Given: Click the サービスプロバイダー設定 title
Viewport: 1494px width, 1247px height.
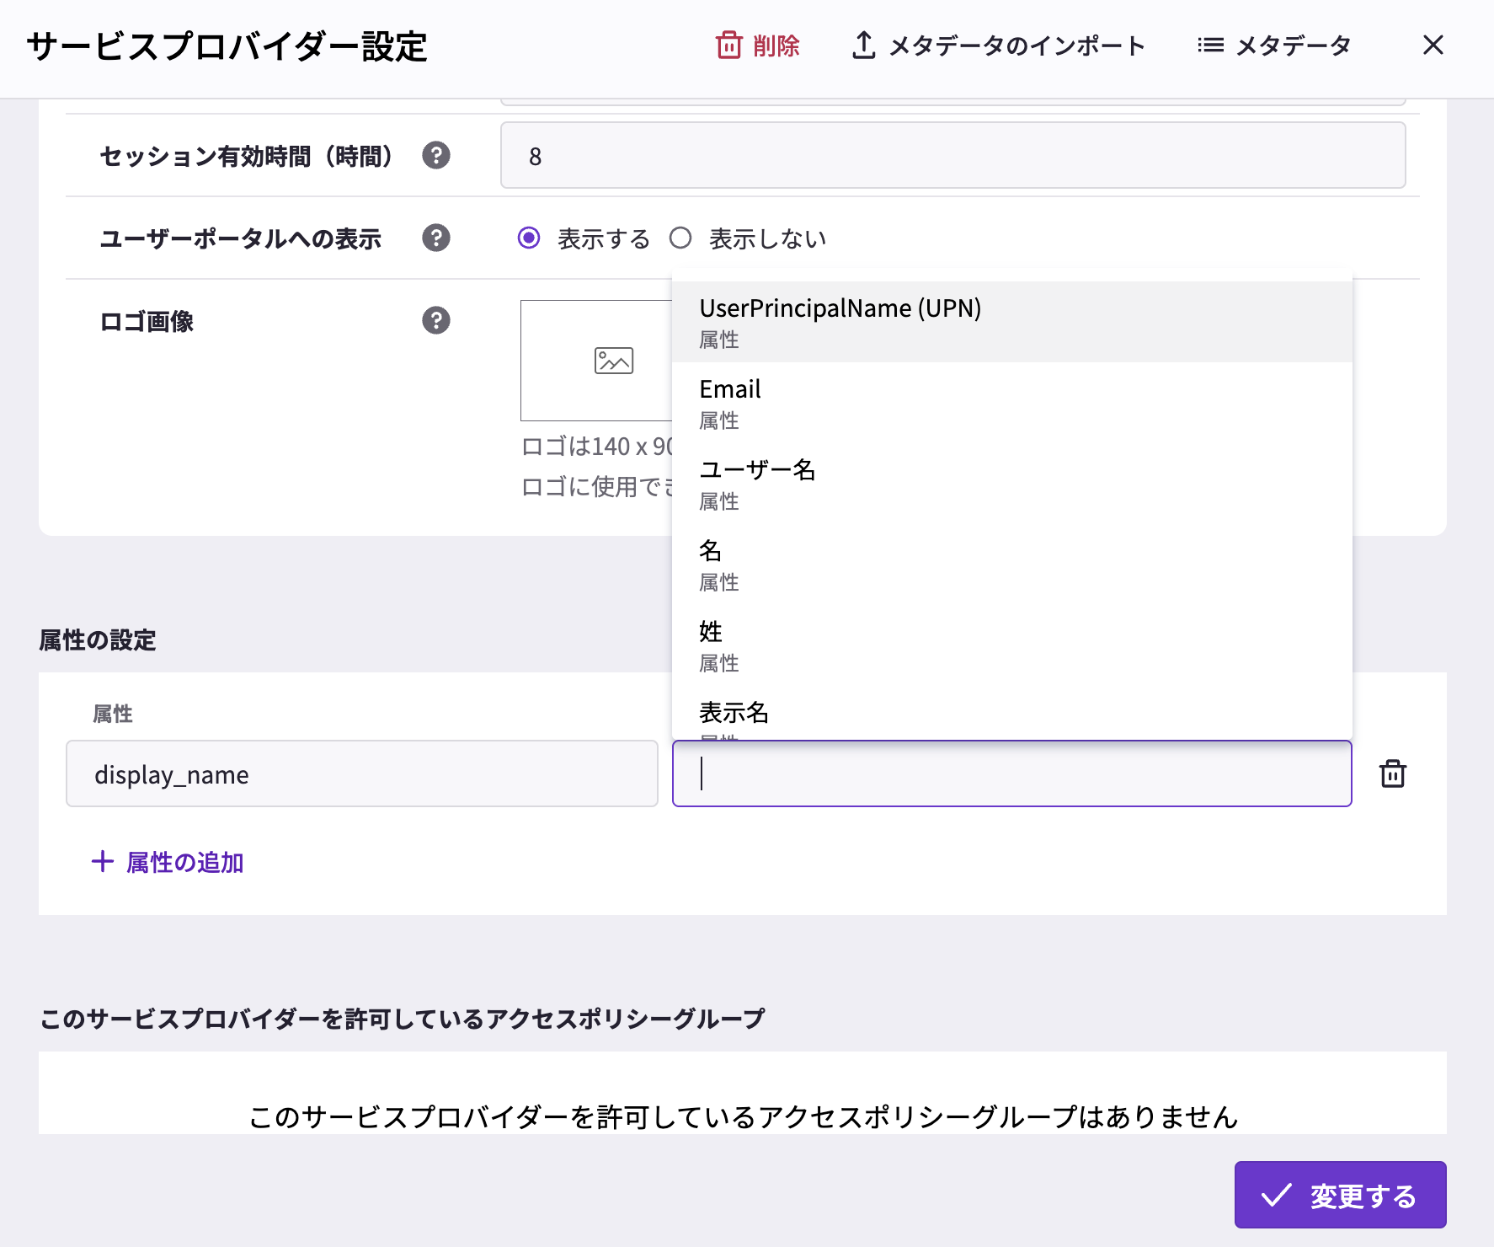Looking at the screenshot, I should tap(227, 46).
